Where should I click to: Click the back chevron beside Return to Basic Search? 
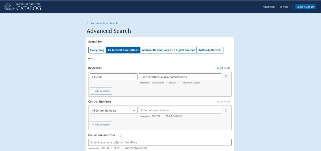click(x=87, y=23)
